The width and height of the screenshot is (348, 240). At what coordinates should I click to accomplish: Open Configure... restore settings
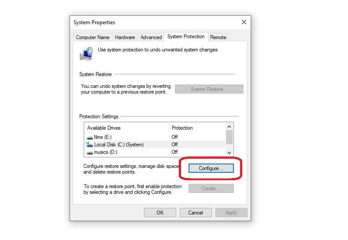pos(211,168)
